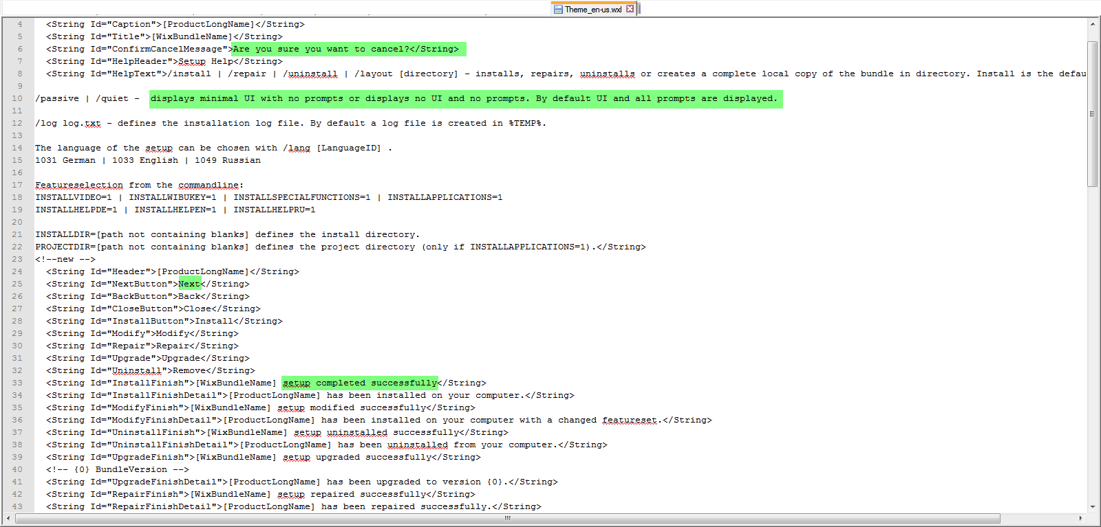Click the 'InstallButton' string line
The image size is (1101, 527).
click(164, 321)
